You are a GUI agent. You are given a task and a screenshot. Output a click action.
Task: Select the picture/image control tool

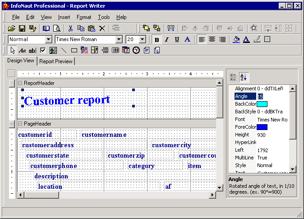click(x=53, y=51)
